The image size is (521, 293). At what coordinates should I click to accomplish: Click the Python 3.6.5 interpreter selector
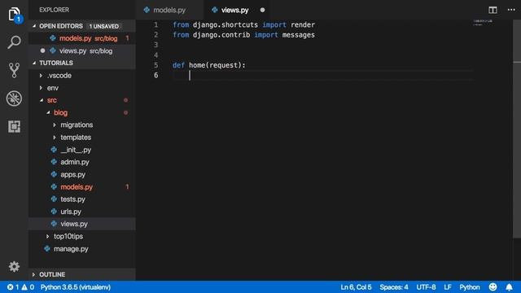(76, 287)
